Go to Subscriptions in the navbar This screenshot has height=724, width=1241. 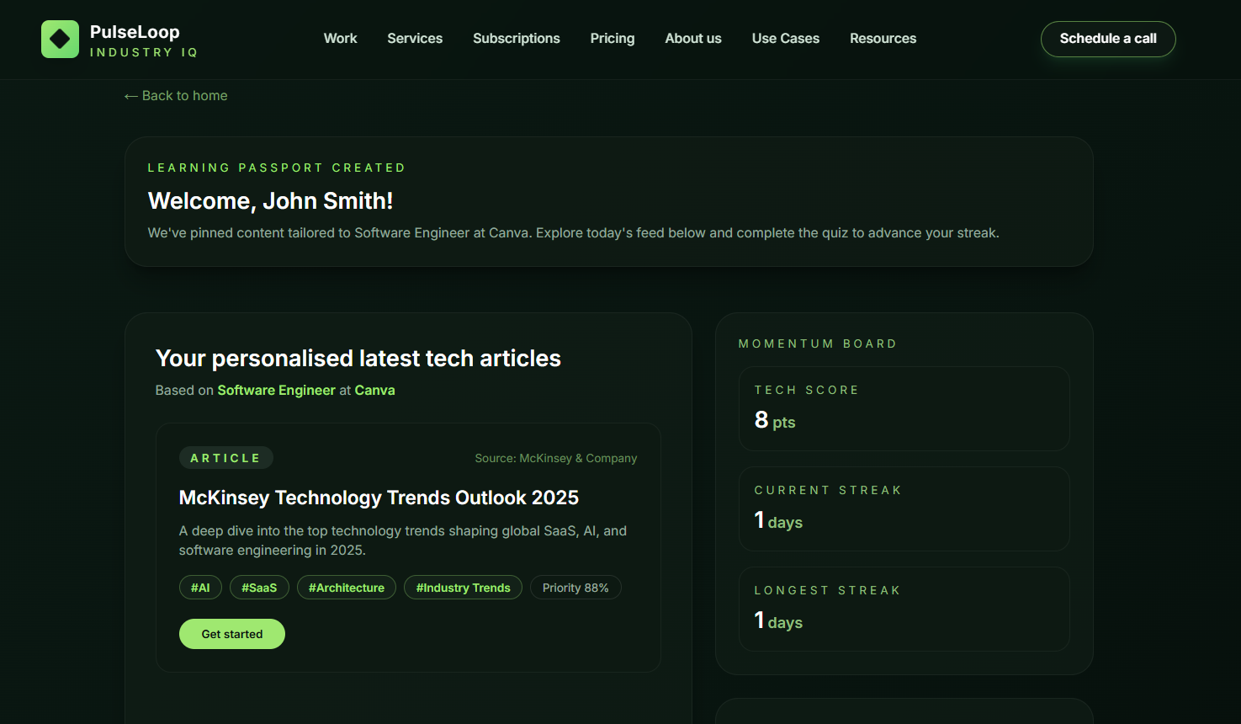pos(517,39)
